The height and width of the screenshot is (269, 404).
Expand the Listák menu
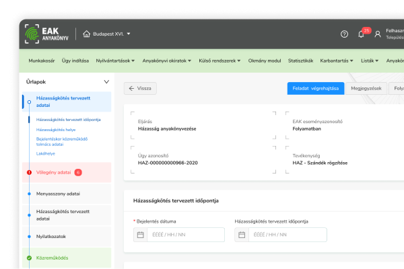(370, 61)
